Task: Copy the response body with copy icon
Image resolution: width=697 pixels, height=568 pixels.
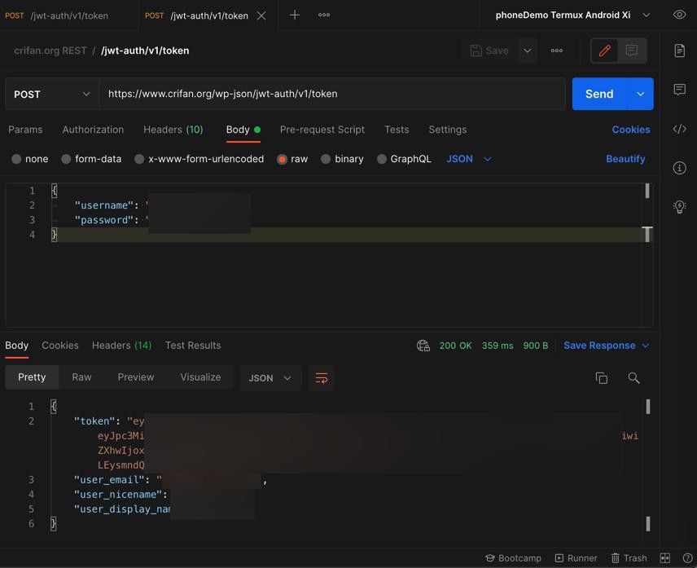Action: click(602, 378)
